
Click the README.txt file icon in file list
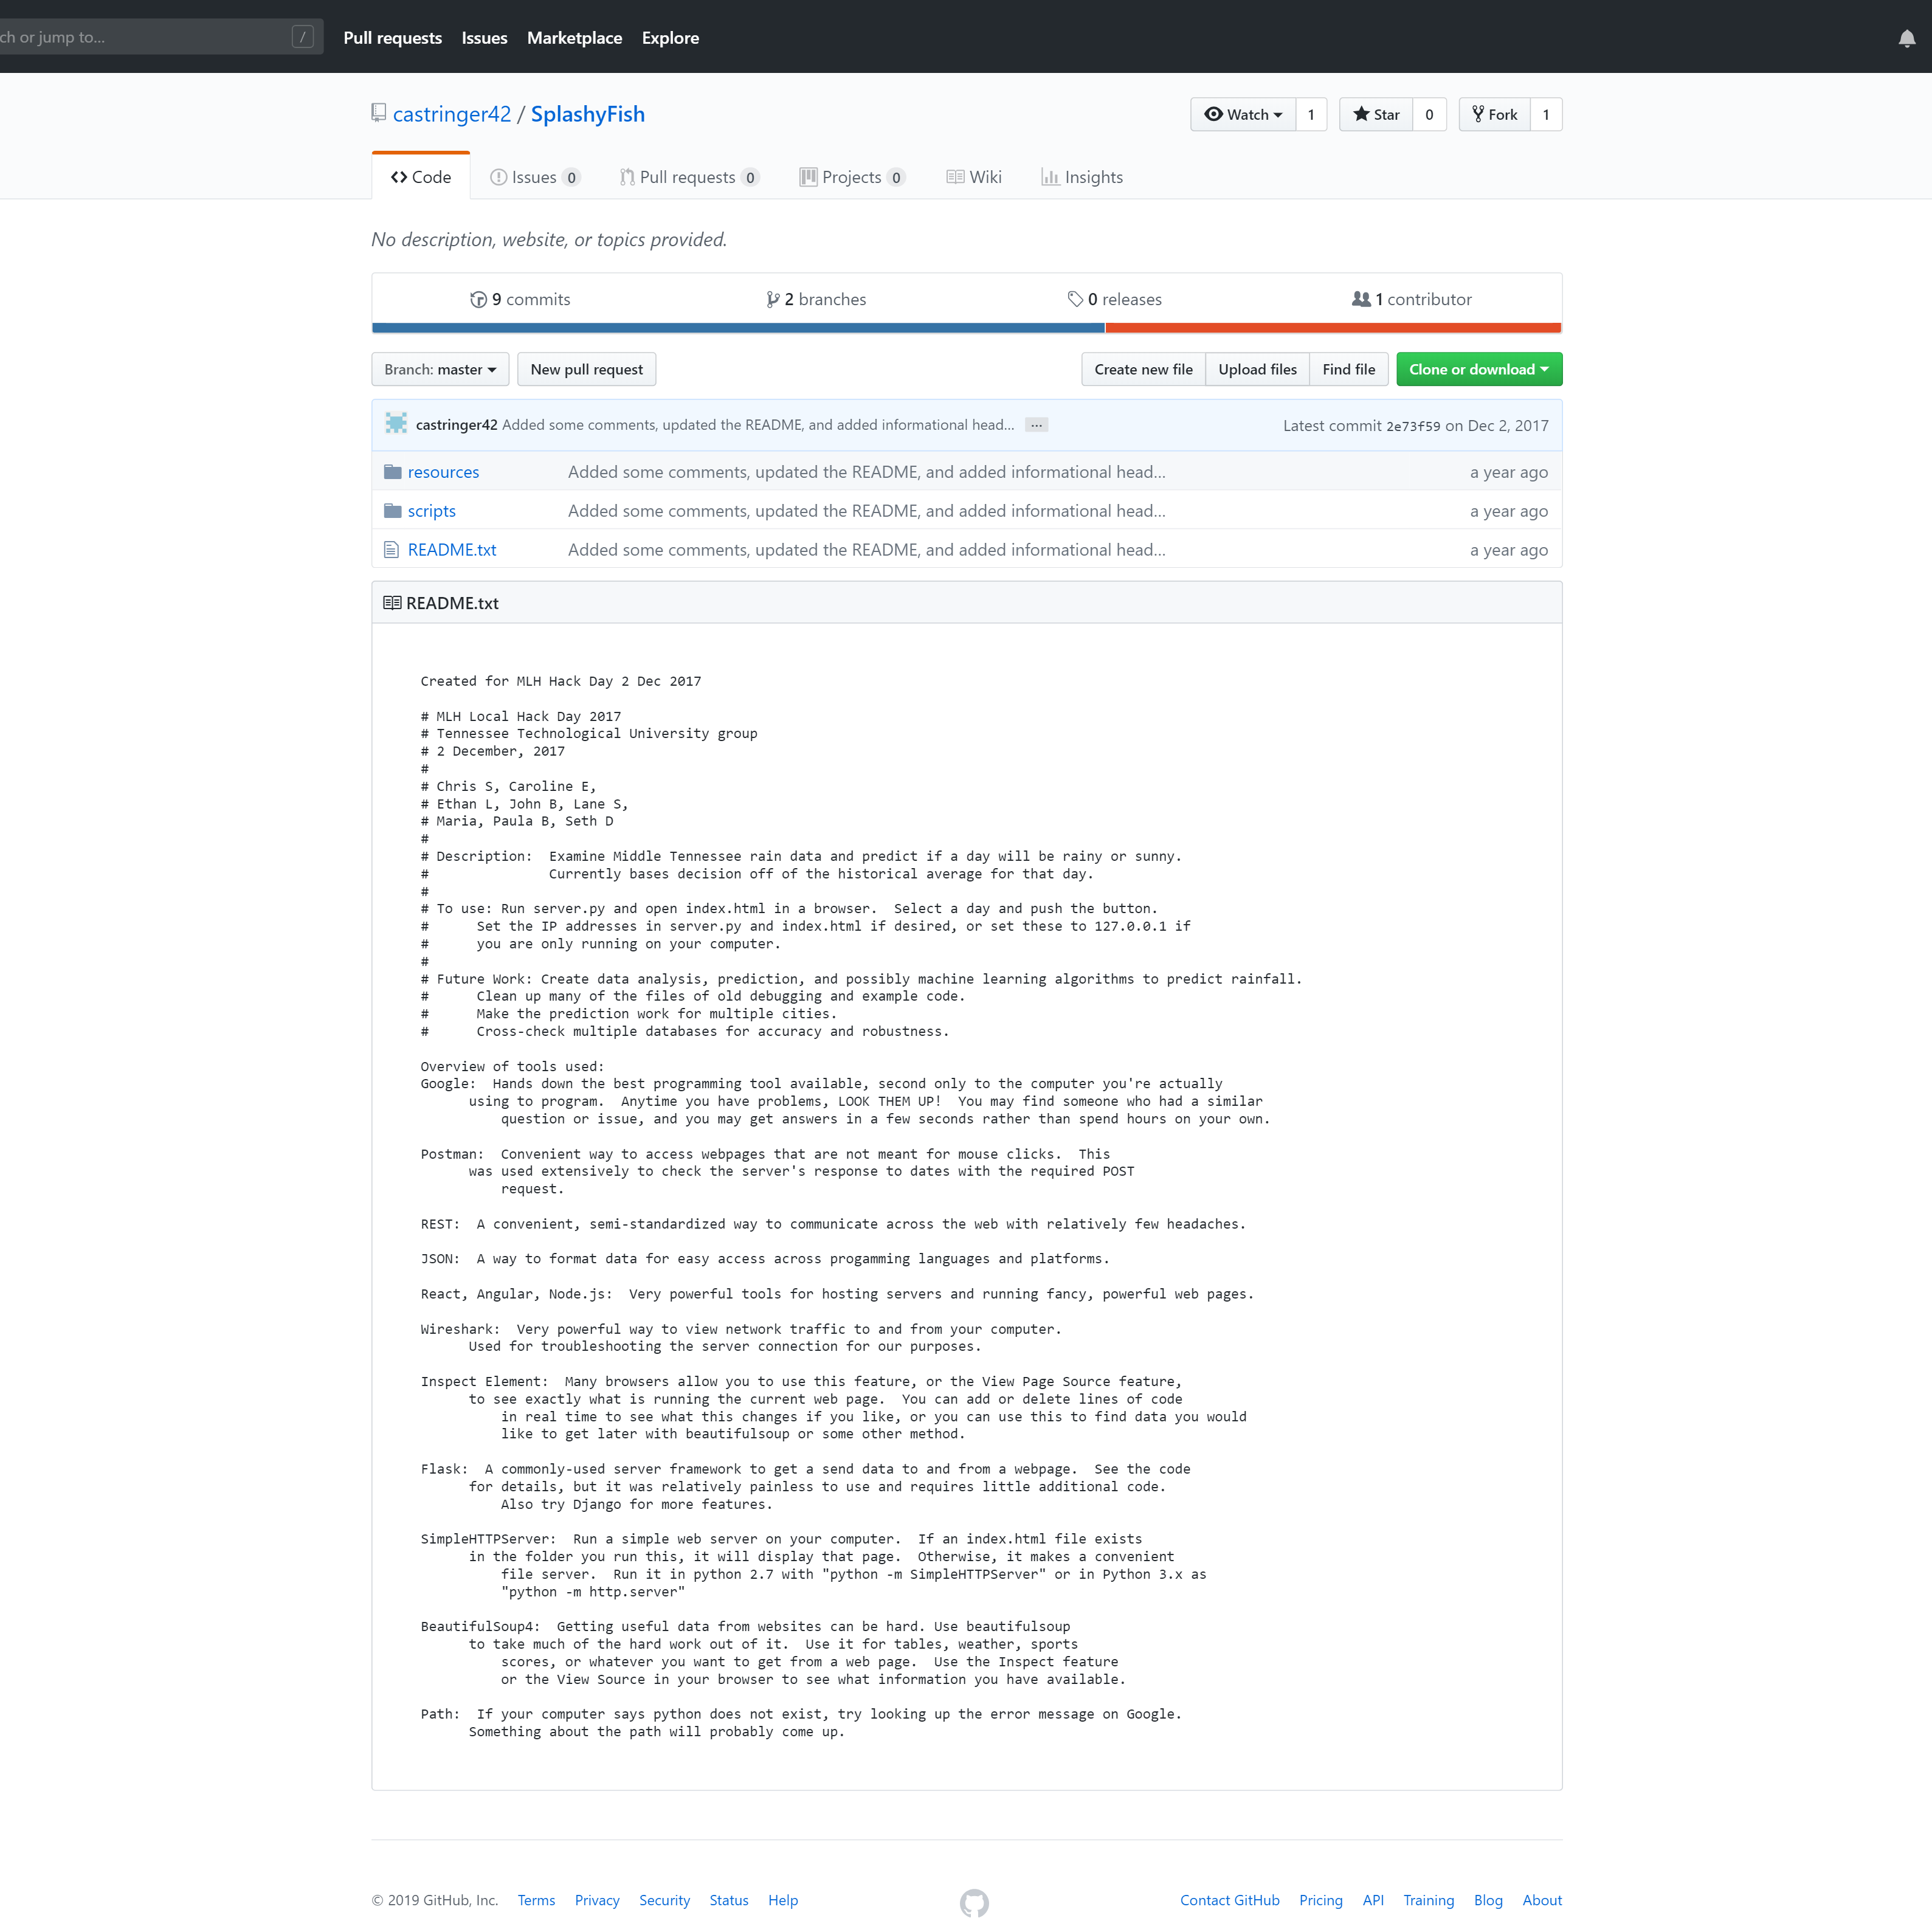[x=391, y=550]
